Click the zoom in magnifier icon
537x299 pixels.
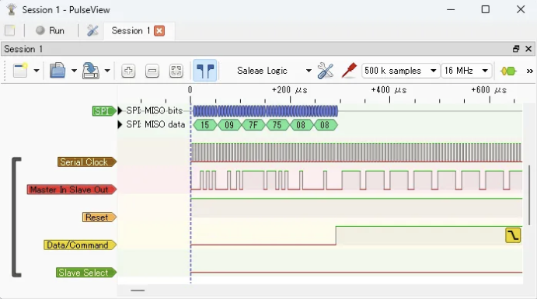pyautogui.click(x=128, y=71)
